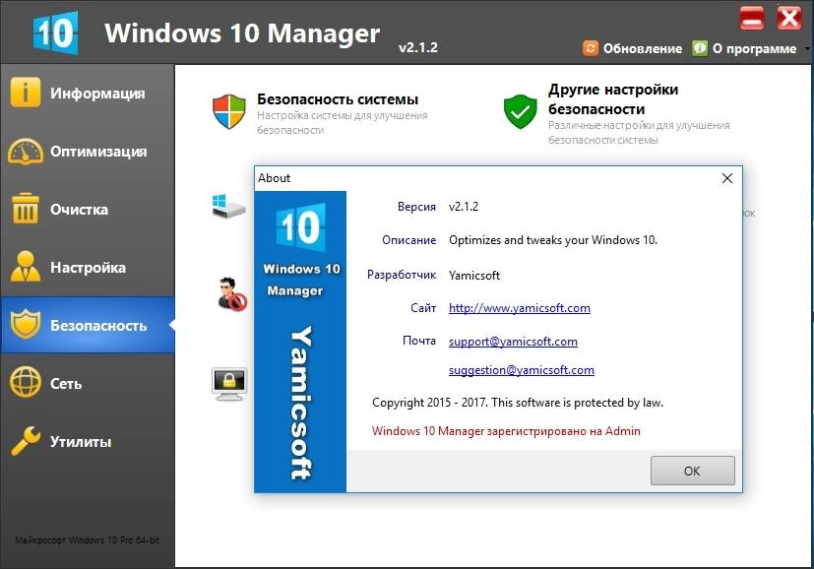Close Windows 10 Manager with red X
This screenshot has height=569, width=814.
click(789, 19)
